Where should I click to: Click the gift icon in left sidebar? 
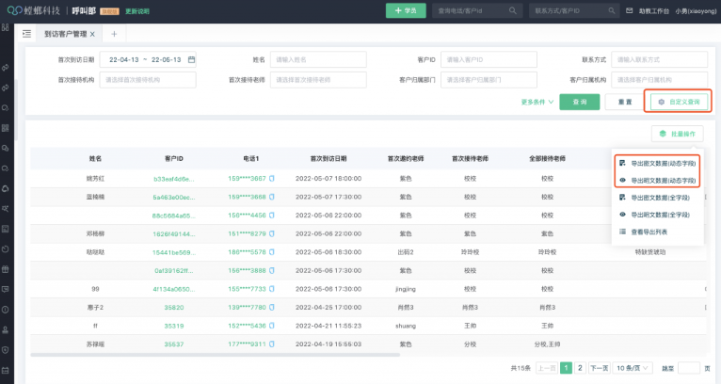tap(6, 269)
